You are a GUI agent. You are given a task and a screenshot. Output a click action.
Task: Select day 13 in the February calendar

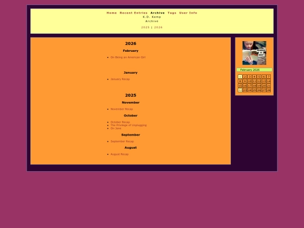click(264, 81)
